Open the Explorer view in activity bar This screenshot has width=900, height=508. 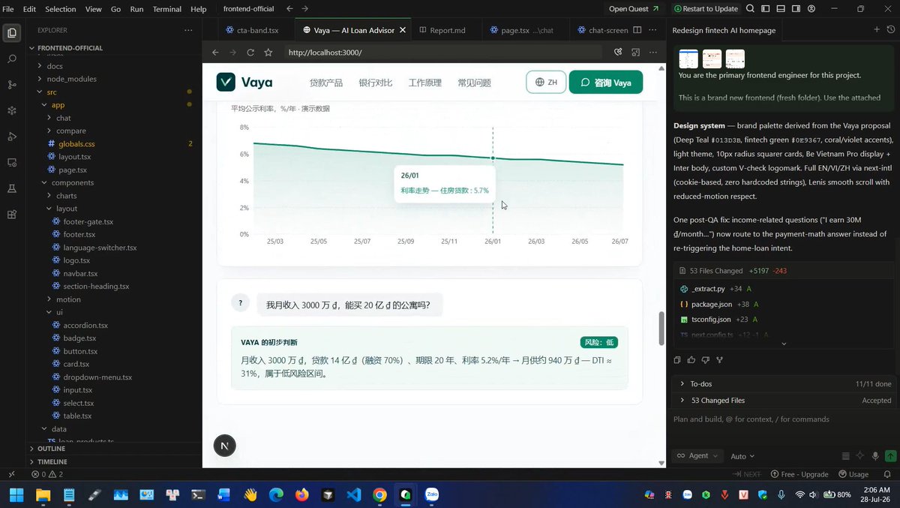coord(11,33)
